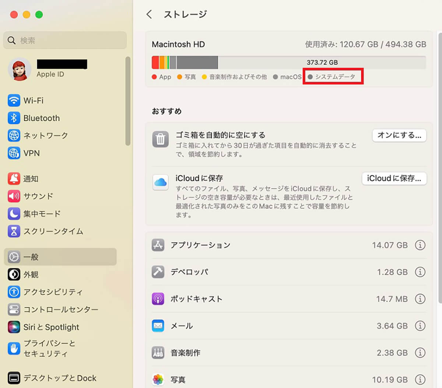Click the ポッドキャスト row label
Image resolution: width=442 pixels, height=388 pixels.
196,299
